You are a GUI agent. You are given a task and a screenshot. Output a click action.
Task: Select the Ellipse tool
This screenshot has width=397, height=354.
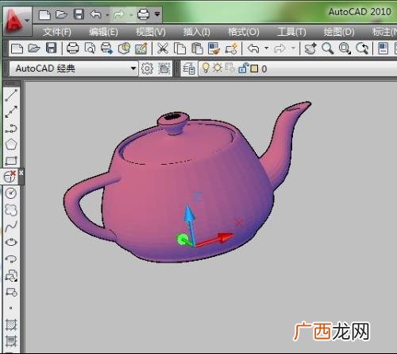tap(11, 243)
